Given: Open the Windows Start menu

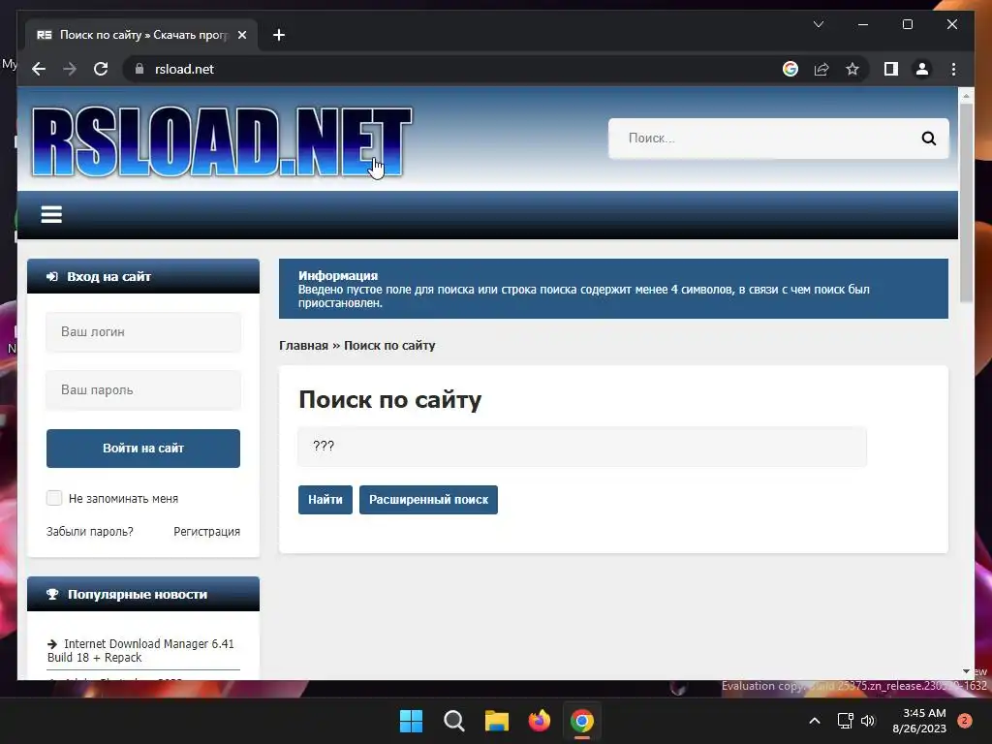Looking at the screenshot, I should [411, 721].
